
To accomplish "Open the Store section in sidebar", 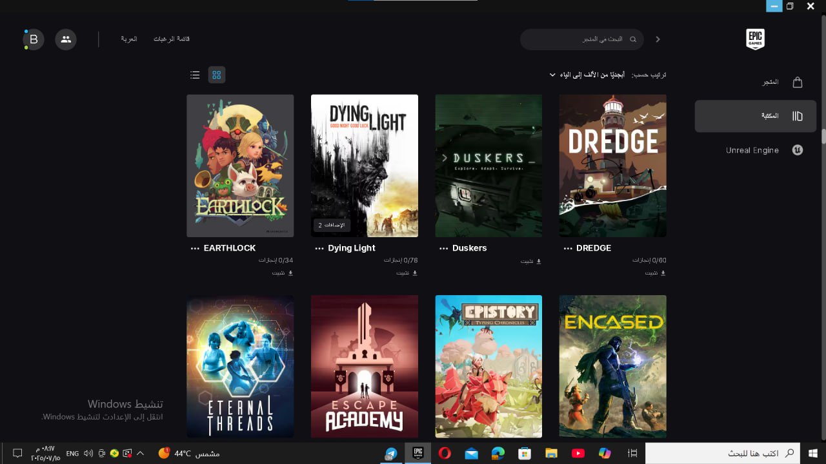I will [756, 82].
